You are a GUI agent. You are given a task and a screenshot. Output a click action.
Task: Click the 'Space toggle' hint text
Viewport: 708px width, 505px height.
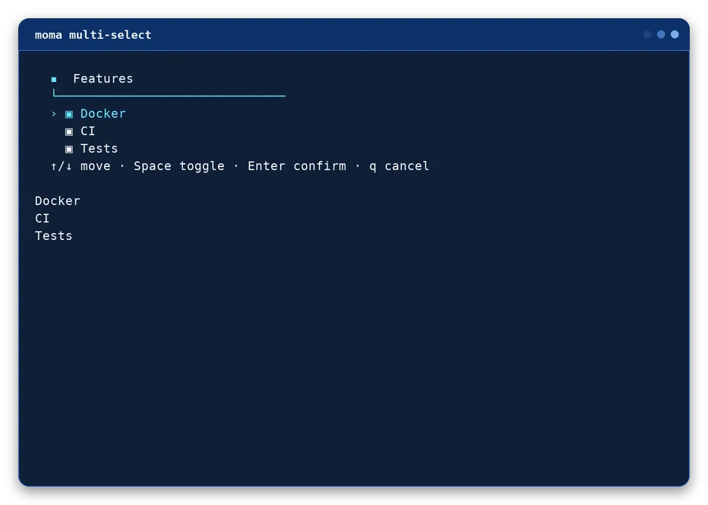coord(179,166)
